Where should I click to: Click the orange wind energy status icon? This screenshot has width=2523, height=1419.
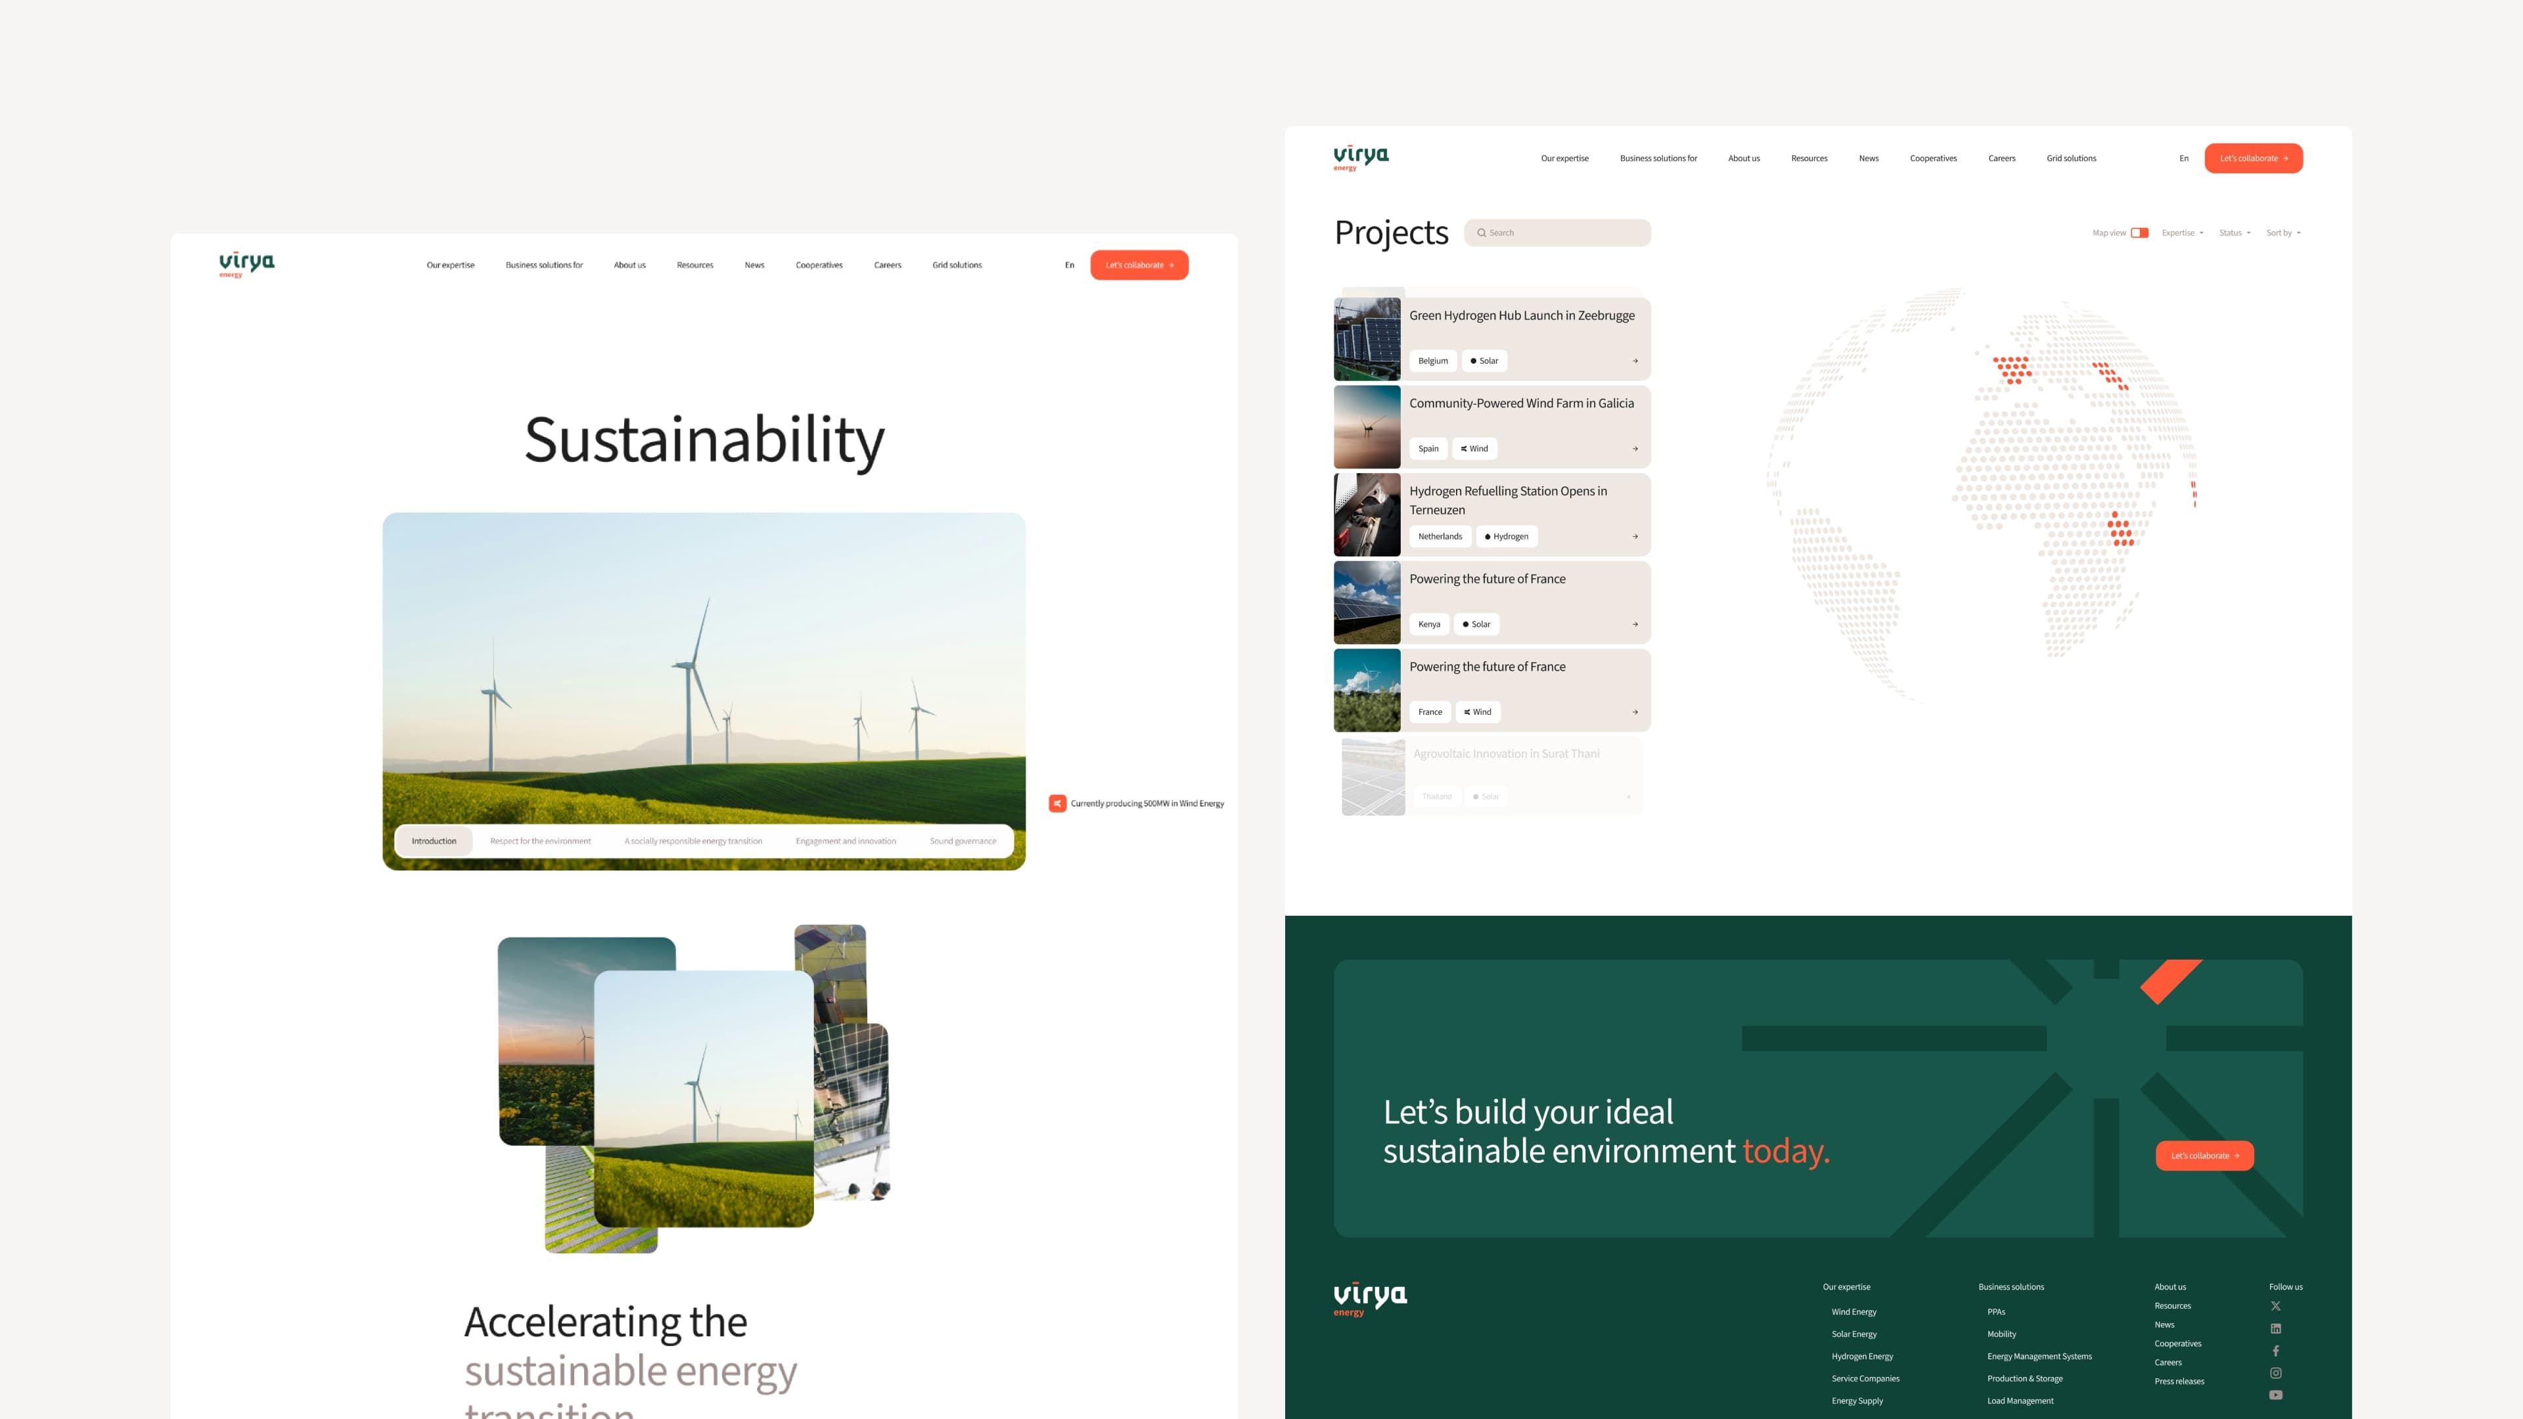(1057, 803)
